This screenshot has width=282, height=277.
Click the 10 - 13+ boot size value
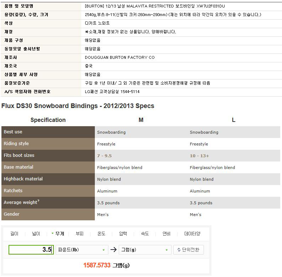click(199, 156)
